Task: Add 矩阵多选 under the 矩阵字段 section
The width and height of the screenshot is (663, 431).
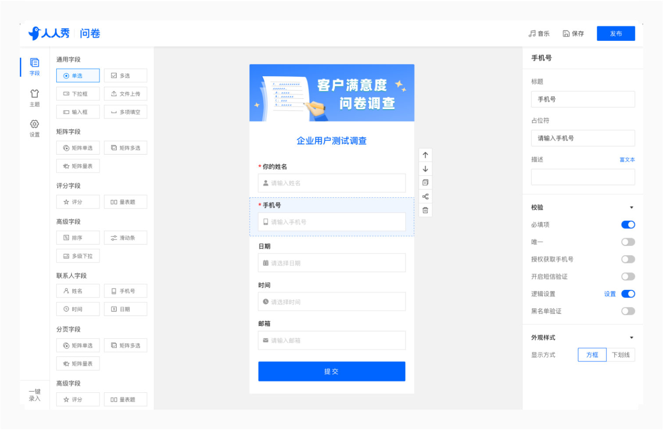Action: click(125, 148)
